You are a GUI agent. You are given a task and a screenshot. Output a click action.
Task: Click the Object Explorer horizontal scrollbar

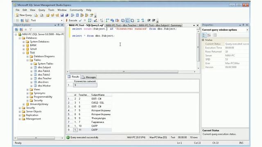(36, 138)
